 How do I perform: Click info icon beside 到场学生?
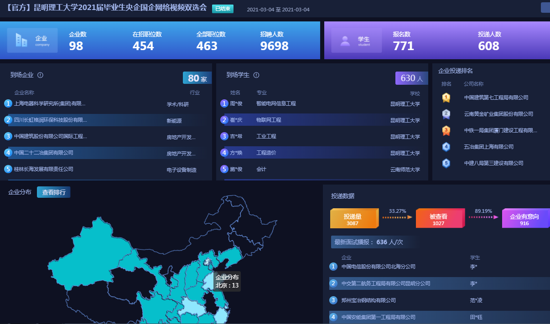click(x=256, y=75)
